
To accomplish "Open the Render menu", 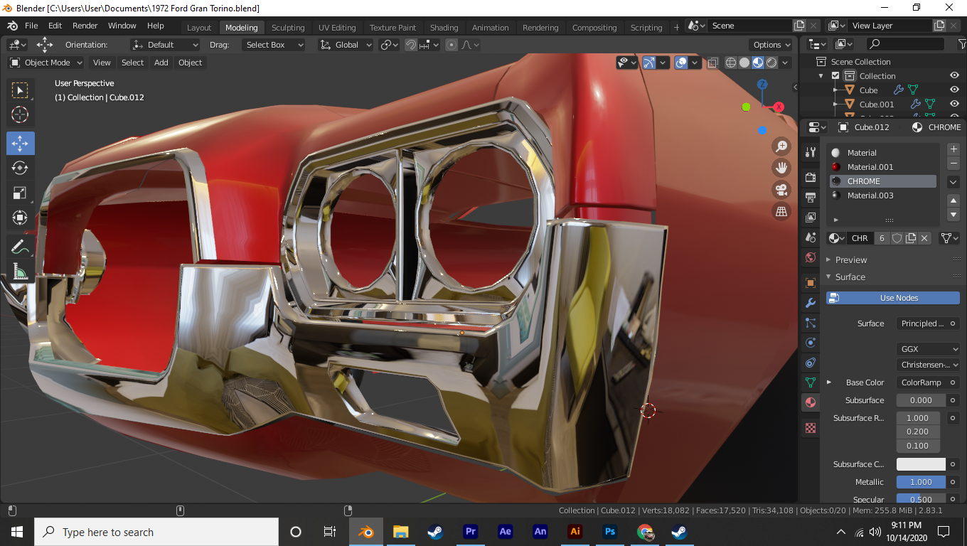I will click(x=85, y=26).
